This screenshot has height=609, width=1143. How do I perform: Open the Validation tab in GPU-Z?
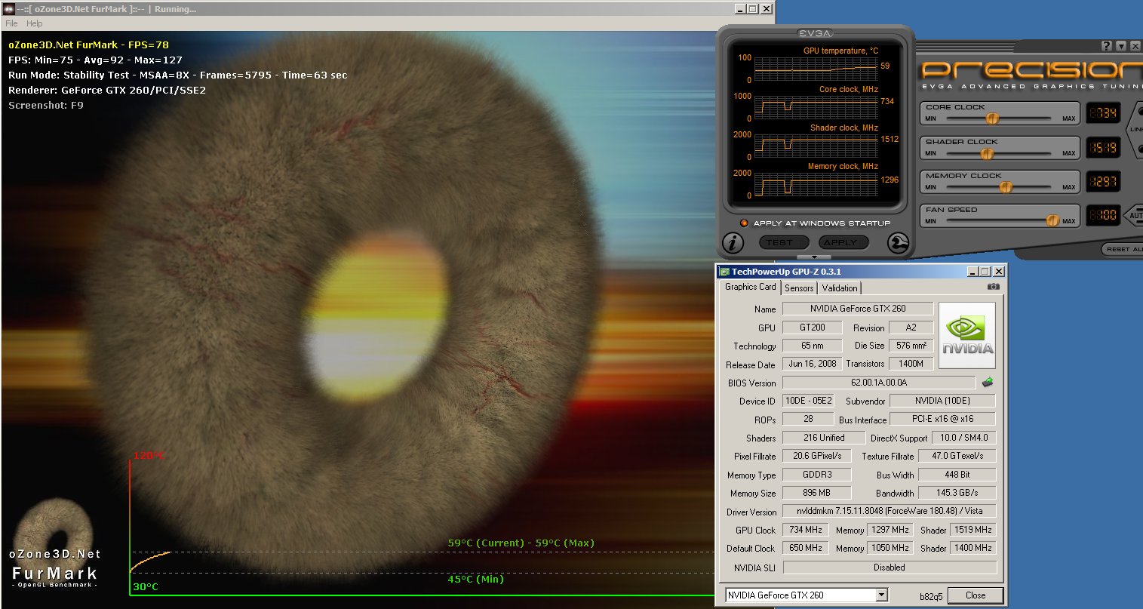[840, 288]
